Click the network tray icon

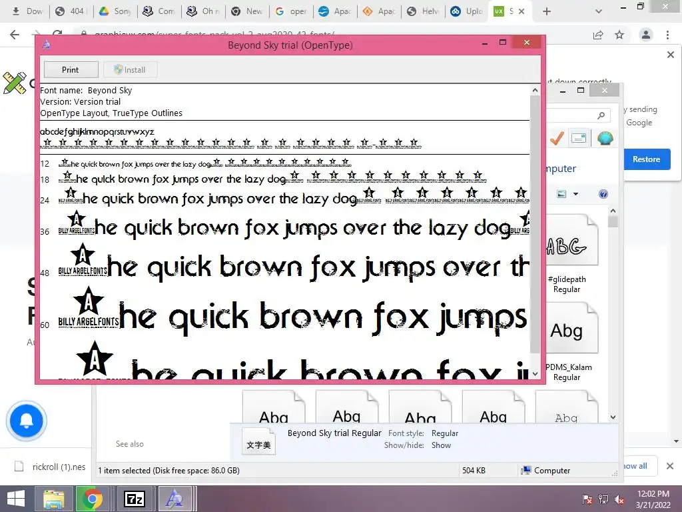pyautogui.click(x=603, y=499)
